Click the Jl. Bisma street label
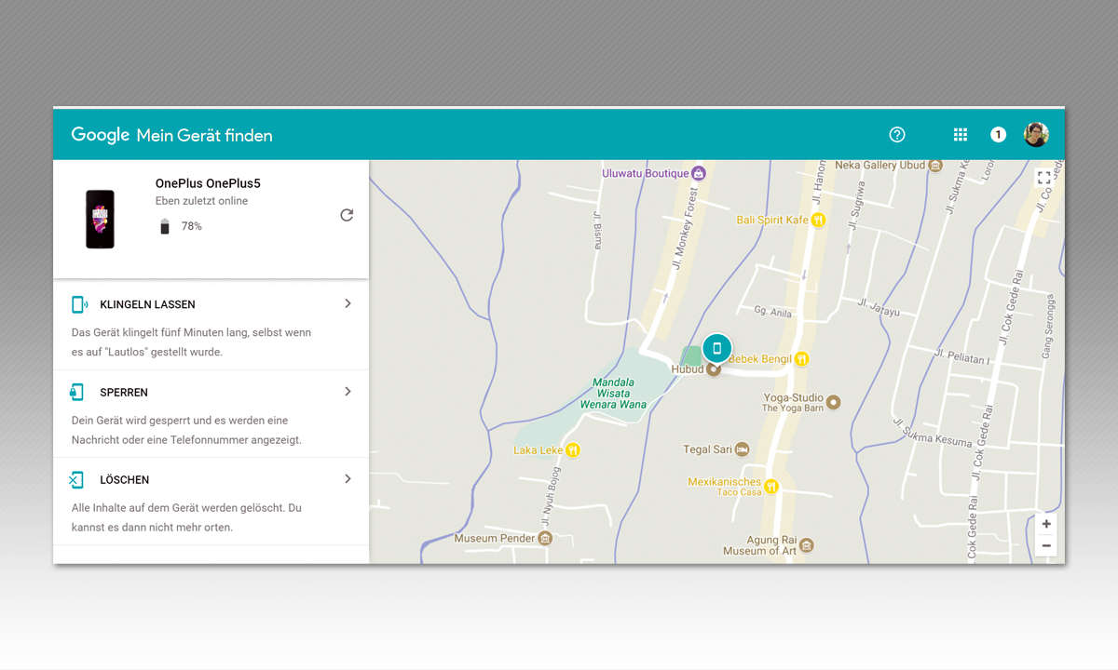The width and height of the screenshot is (1118, 670). [597, 231]
